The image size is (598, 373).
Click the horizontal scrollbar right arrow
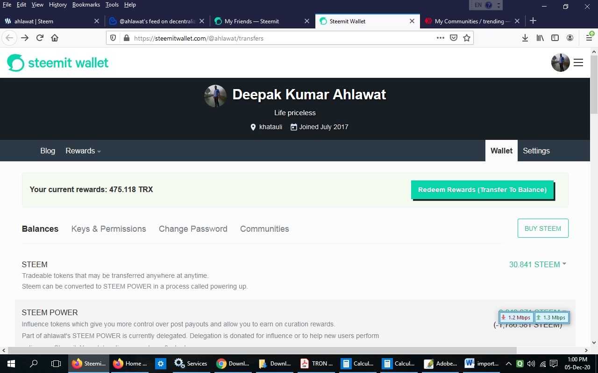click(x=587, y=350)
